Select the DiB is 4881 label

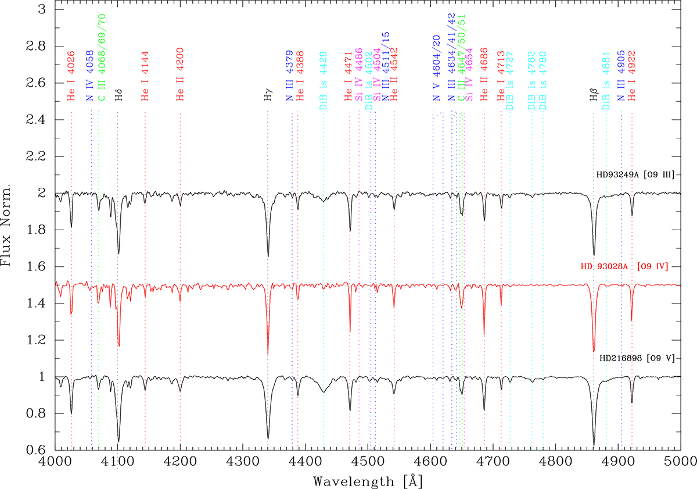click(606, 80)
